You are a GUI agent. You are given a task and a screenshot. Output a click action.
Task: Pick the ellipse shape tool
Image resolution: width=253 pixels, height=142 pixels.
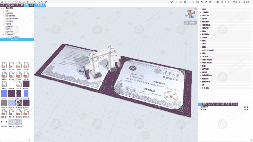[16, 2]
